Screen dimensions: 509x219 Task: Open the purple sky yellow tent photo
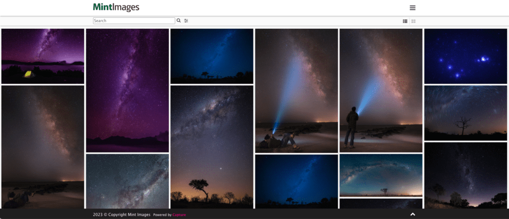pyautogui.click(x=43, y=56)
